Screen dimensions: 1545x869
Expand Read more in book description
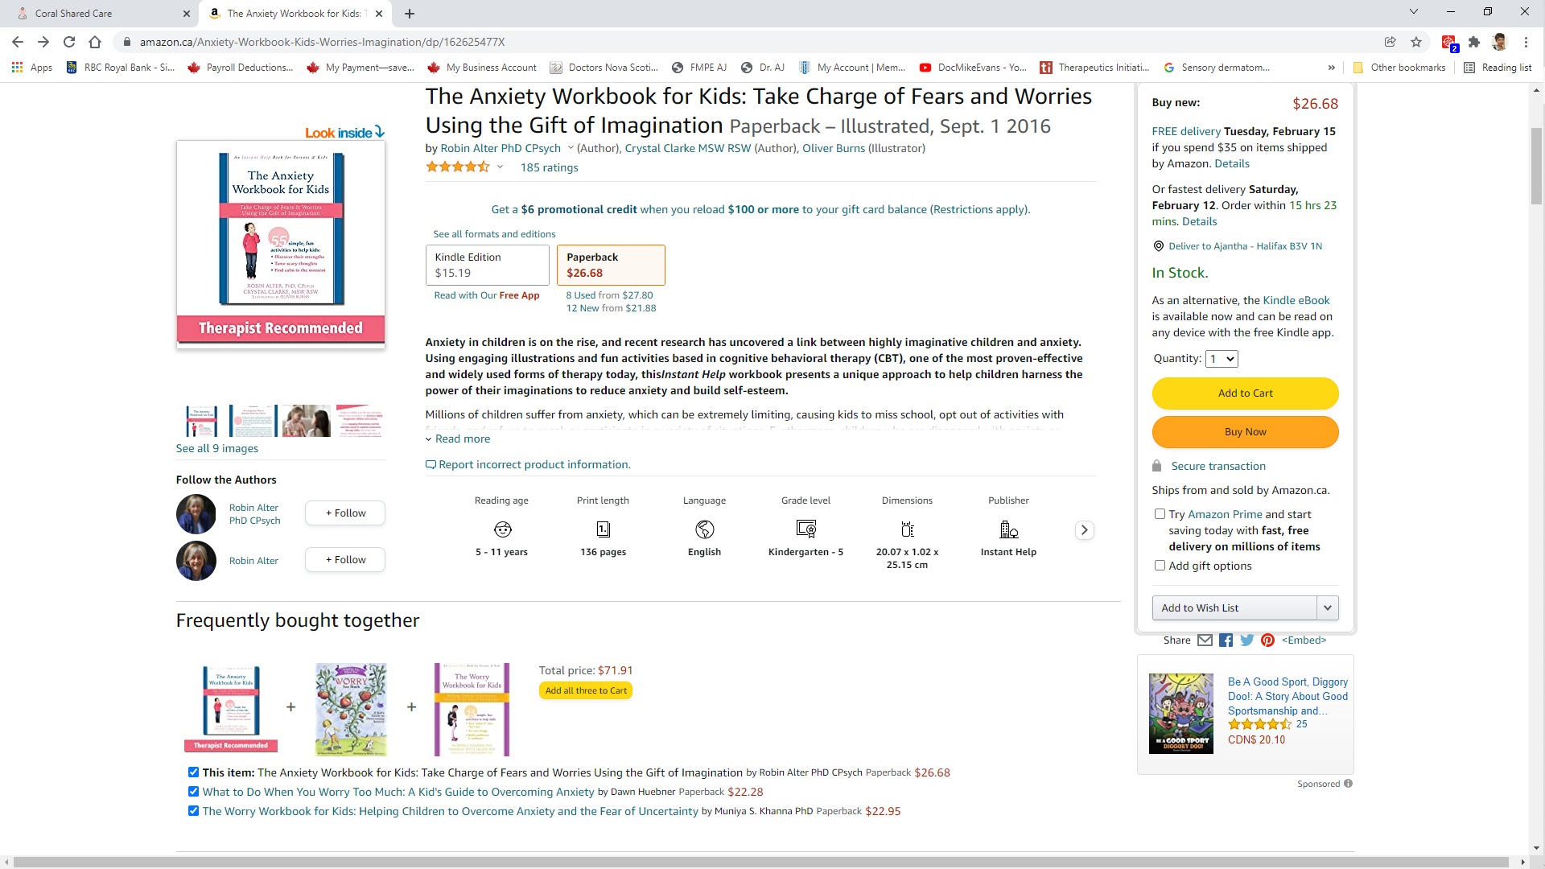click(462, 439)
